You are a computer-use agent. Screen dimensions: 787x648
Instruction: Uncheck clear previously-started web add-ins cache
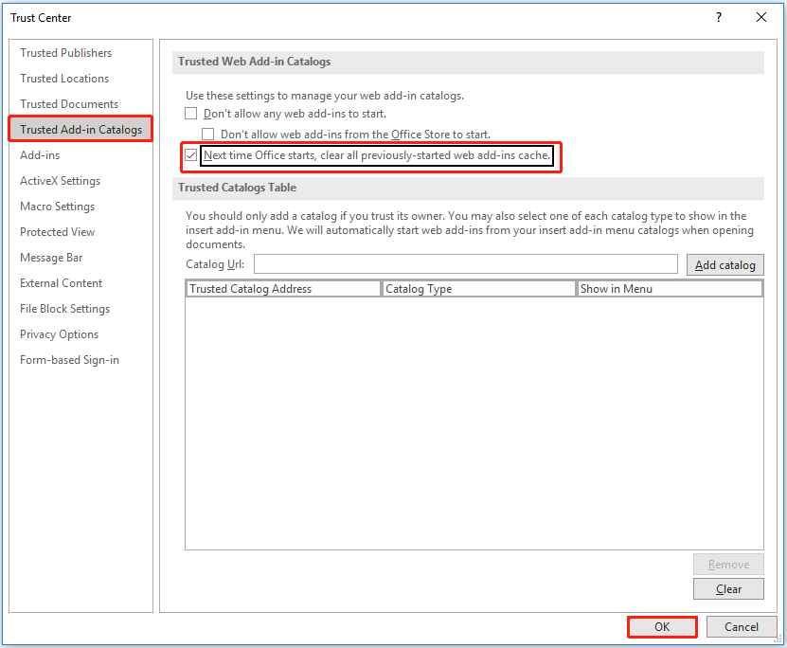coord(190,155)
